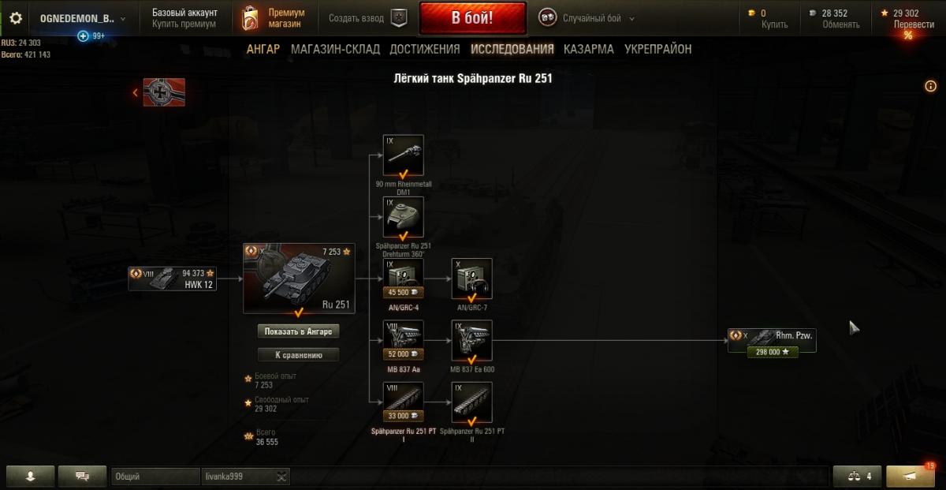946x490 pixels.
Task: Select the MB 837 Ea 600 engine module
Action: click(x=472, y=340)
